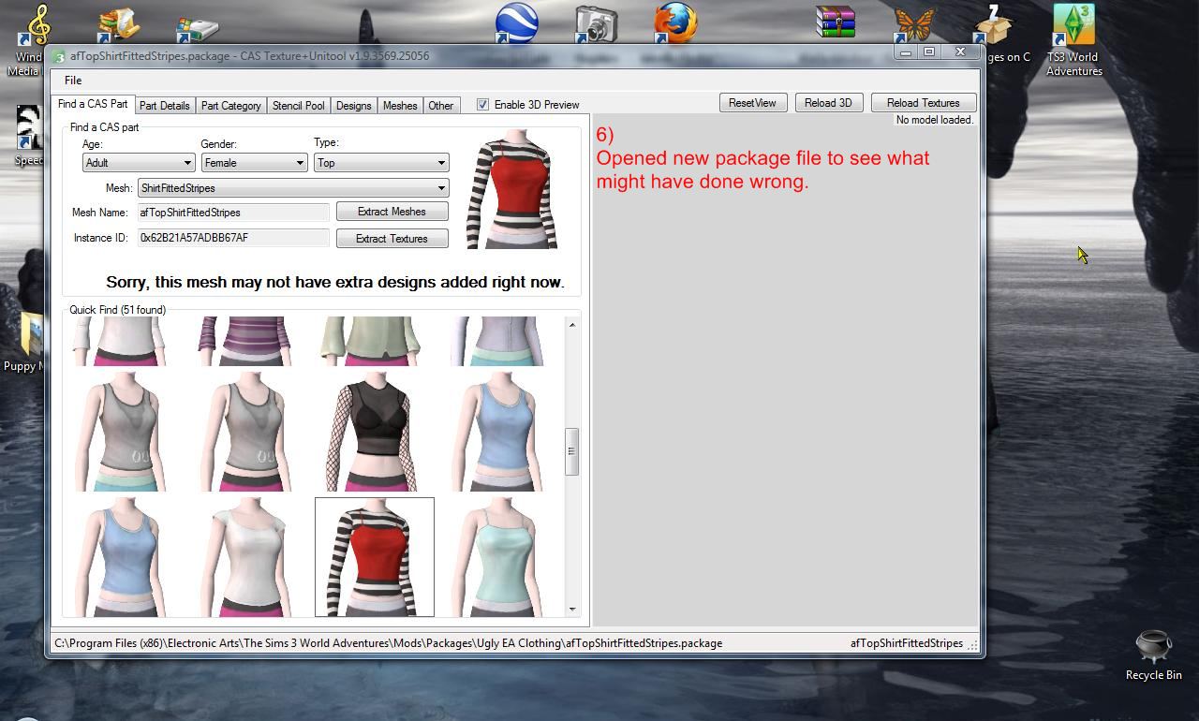Open Google Earth from the desktop
This screenshot has width=1199, height=721.
pyautogui.click(x=517, y=23)
